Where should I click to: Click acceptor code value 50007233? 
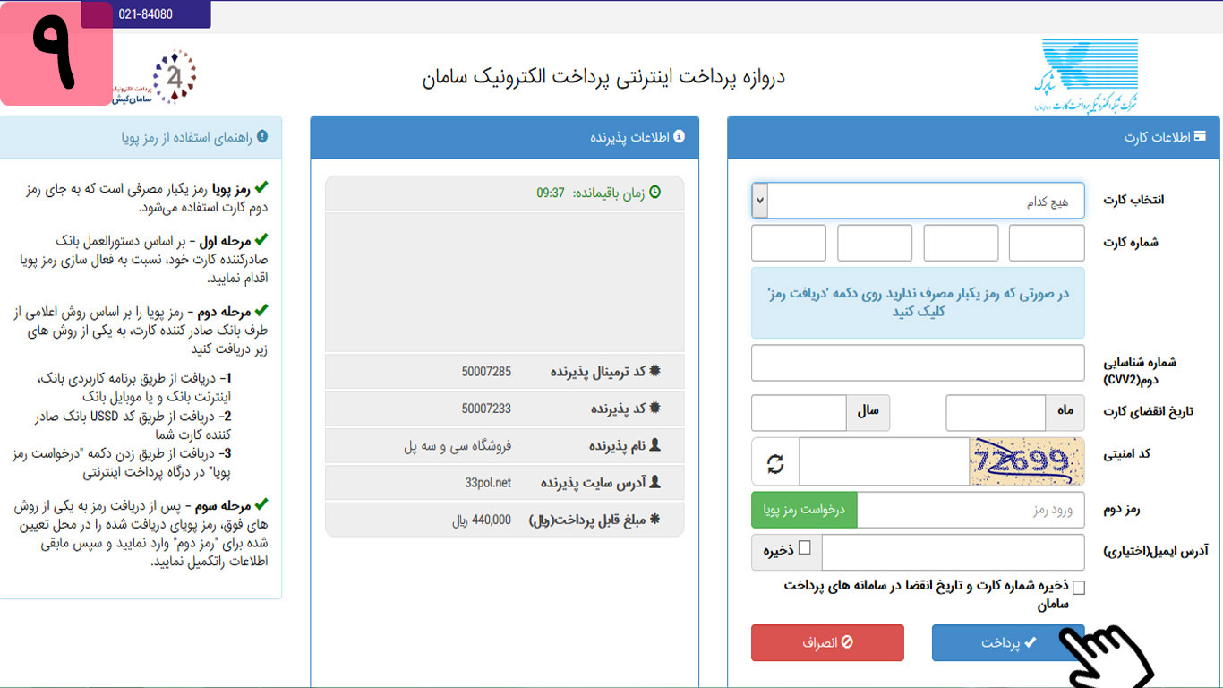486,408
